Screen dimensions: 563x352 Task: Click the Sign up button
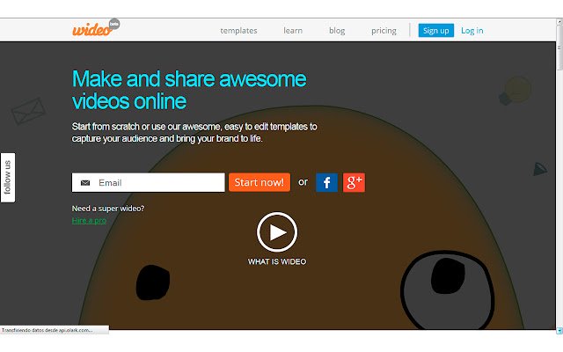tap(436, 31)
